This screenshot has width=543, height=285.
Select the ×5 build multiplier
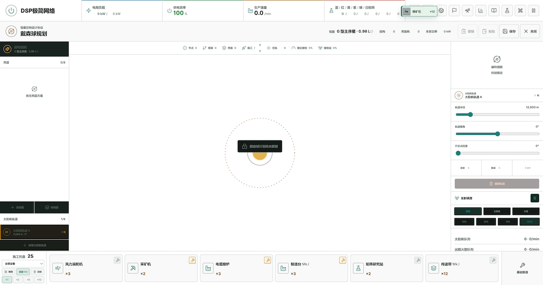click(x=28, y=280)
